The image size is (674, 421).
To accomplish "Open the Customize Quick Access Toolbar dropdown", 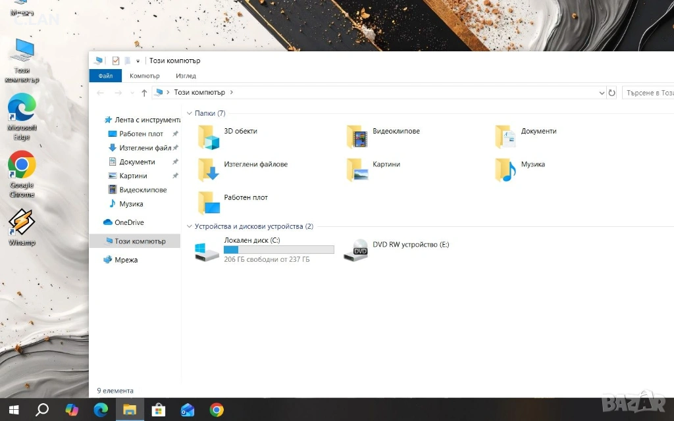I will click(138, 61).
